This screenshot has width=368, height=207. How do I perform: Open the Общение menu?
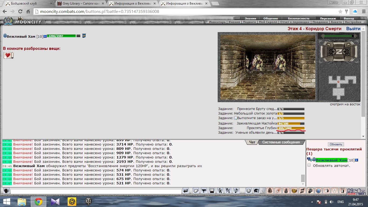pyautogui.click(x=270, y=18)
